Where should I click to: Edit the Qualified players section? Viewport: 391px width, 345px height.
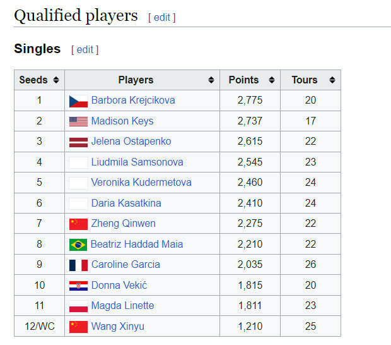pos(162,18)
